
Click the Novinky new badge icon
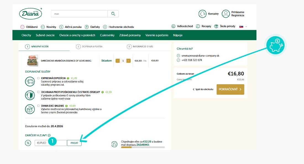pos(43,27)
